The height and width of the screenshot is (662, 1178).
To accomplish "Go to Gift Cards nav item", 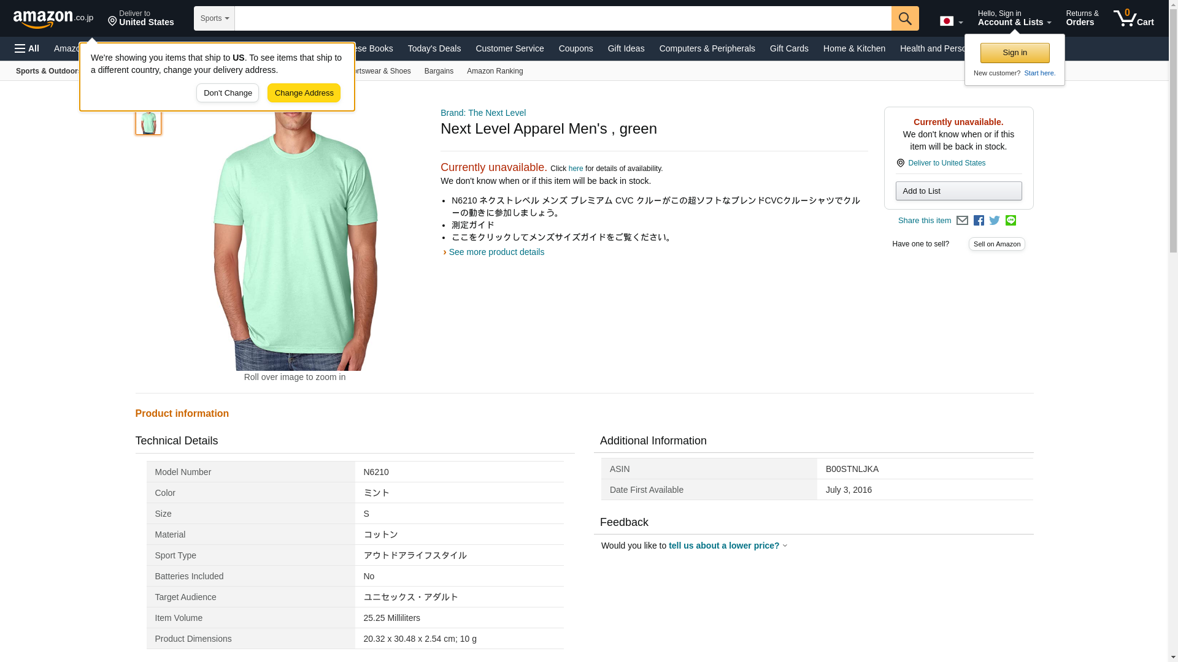I will tap(788, 48).
